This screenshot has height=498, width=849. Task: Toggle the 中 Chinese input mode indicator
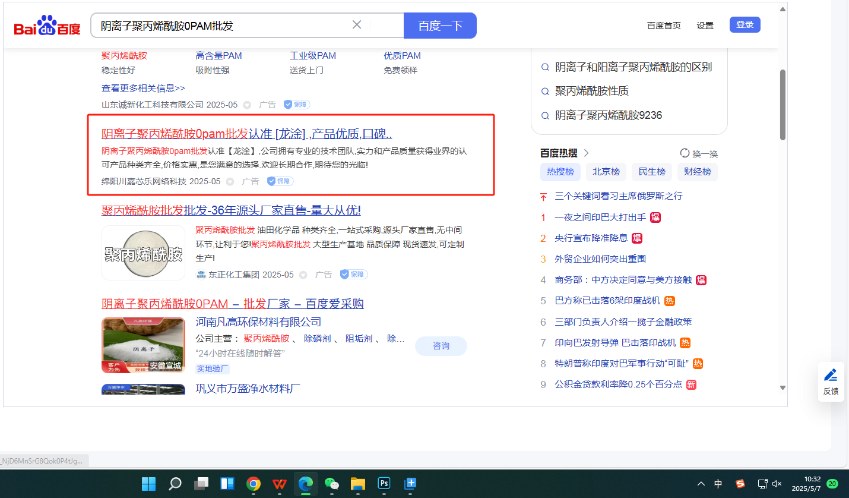[x=718, y=484]
